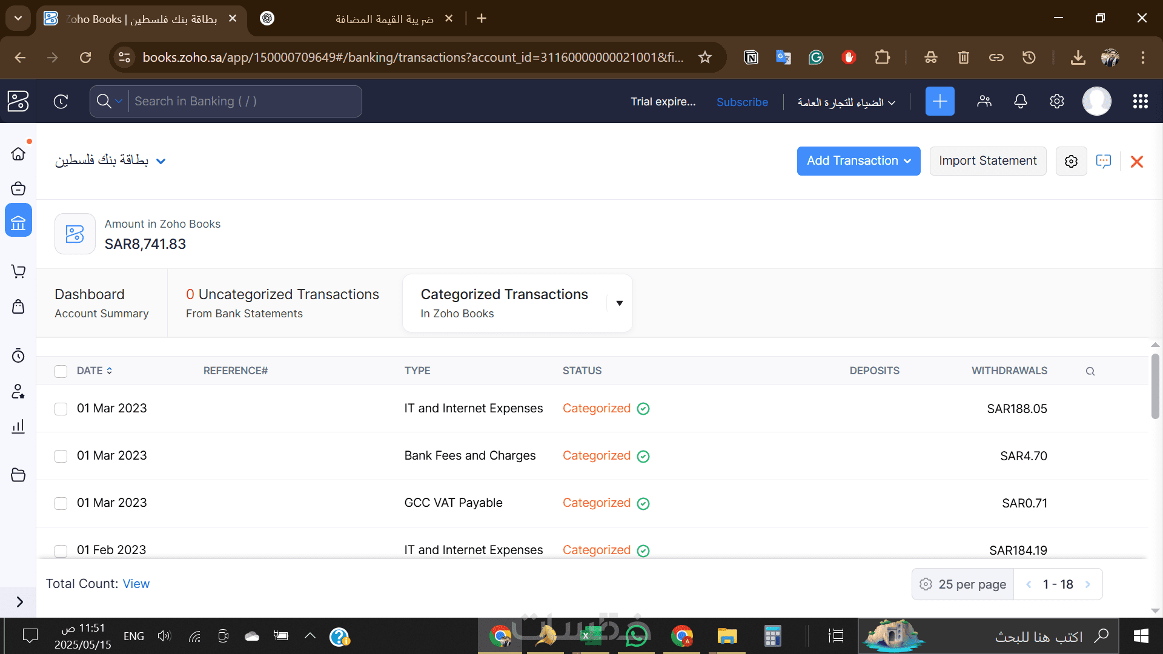
Task: Open the bank account name dropdown
Action: 161,161
